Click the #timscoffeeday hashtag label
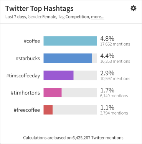142x144 pixels. click(x=23, y=76)
